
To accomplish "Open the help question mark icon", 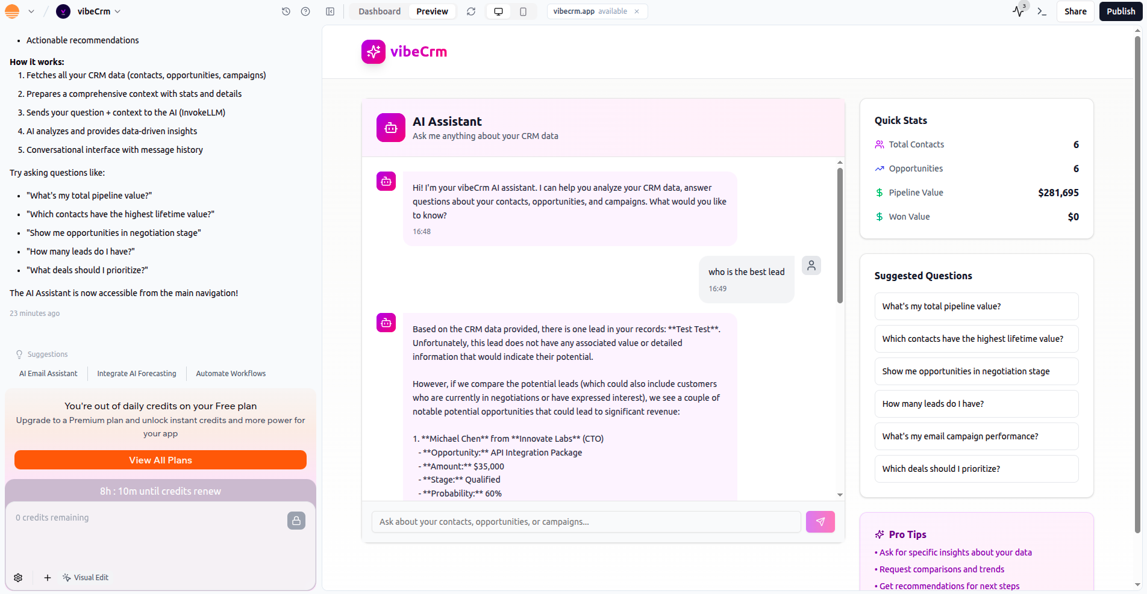I will (x=305, y=11).
